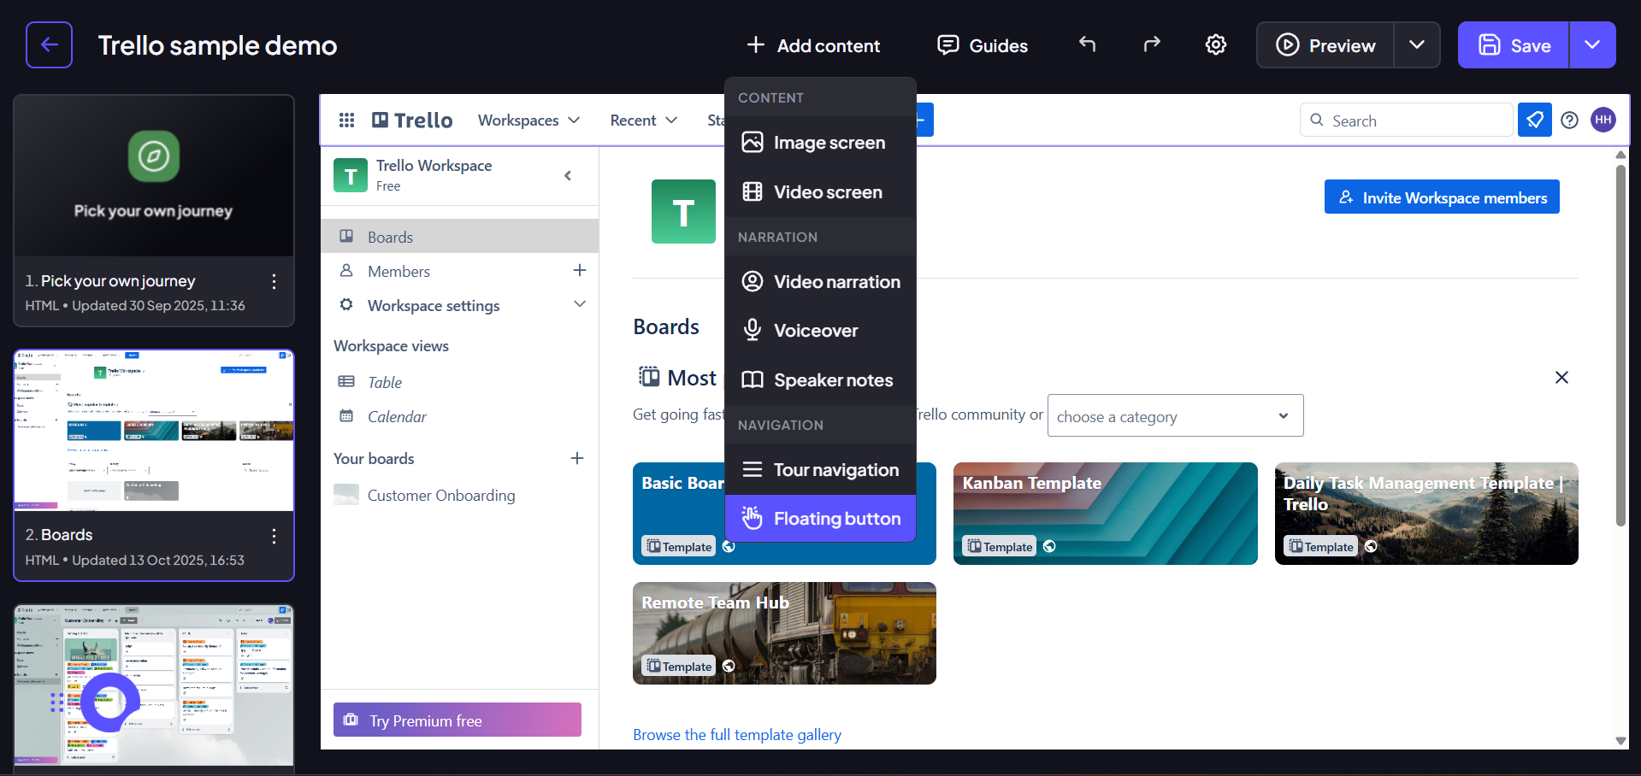The height and width of the screenshot is (776, 1641).
Task: Click the scrollbar up arrow
Action: click(x=1620, y=155)
